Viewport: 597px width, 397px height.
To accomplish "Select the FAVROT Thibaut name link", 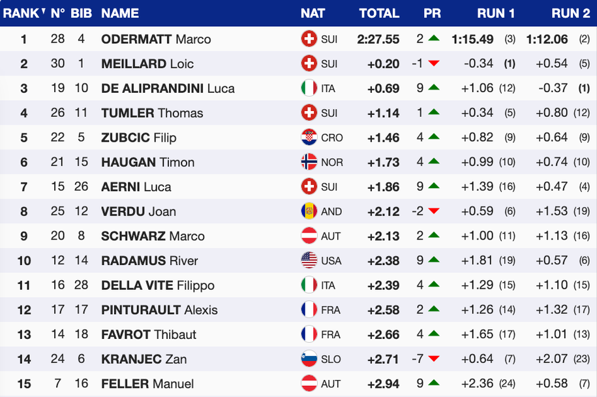I will (x=147, y=334).
